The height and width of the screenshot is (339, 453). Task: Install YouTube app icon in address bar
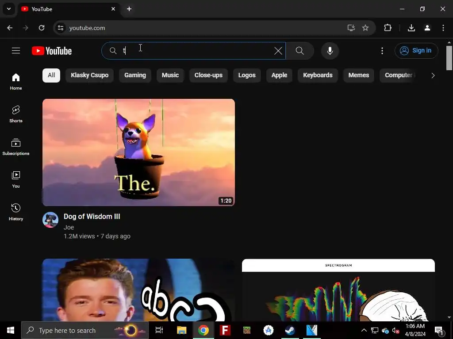[x=351, y=28]
